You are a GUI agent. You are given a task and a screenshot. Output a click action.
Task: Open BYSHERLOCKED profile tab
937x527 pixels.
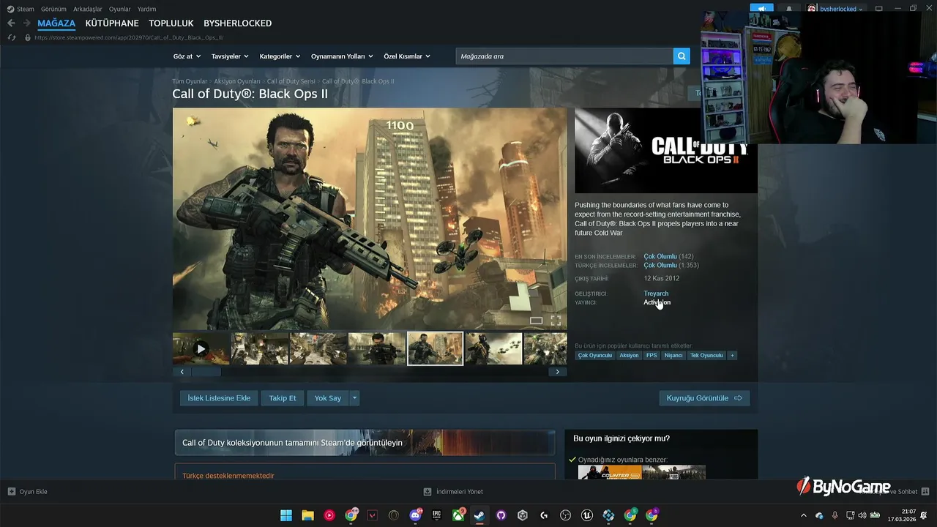238,23
